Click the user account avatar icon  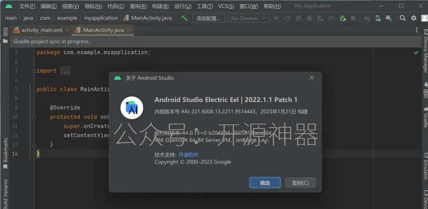coord(423,18)
